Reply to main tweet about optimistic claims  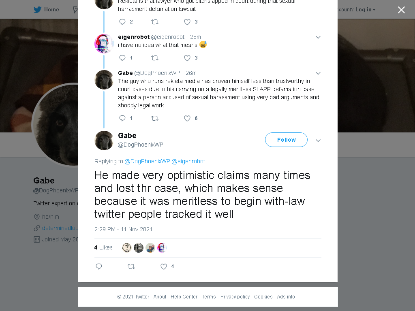[x=99, y=266]
